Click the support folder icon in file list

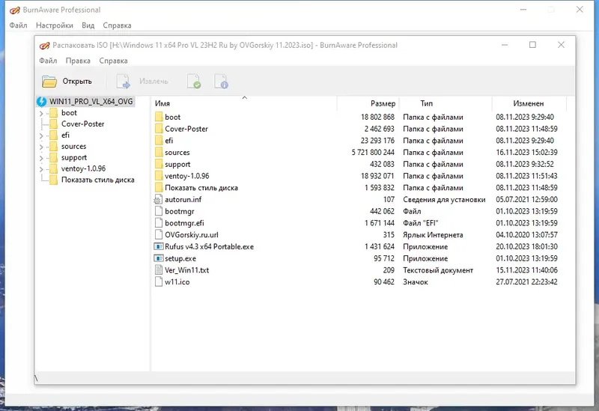(x=159, y=164)
